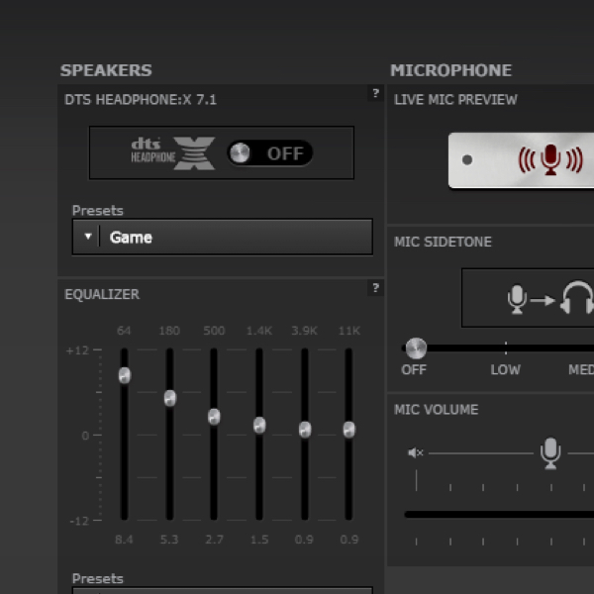
Task: Click the 8.4 gain value under 64
Action: click(124, 540)
